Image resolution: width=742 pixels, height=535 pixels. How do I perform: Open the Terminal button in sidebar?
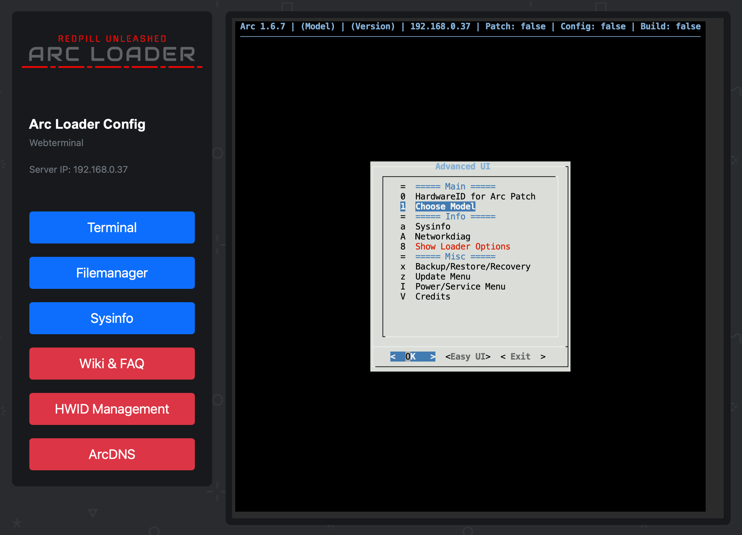pyautogui.click(x=112, y=227)
